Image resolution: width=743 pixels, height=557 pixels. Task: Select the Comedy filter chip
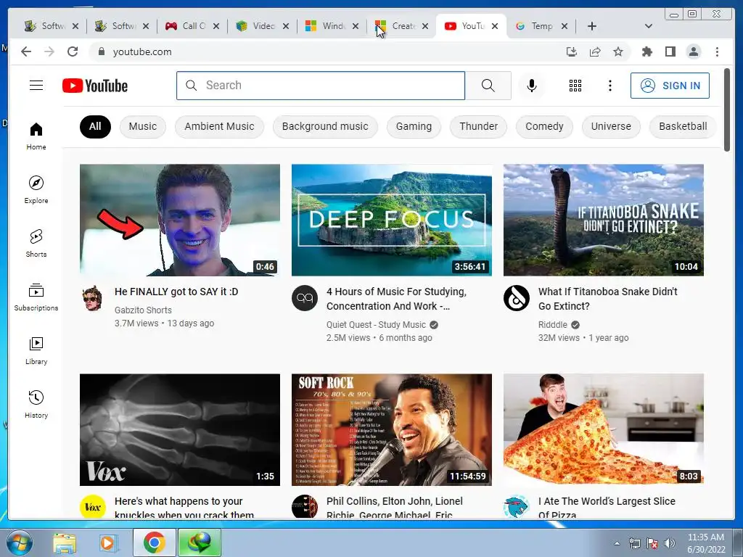click(544, 126)
